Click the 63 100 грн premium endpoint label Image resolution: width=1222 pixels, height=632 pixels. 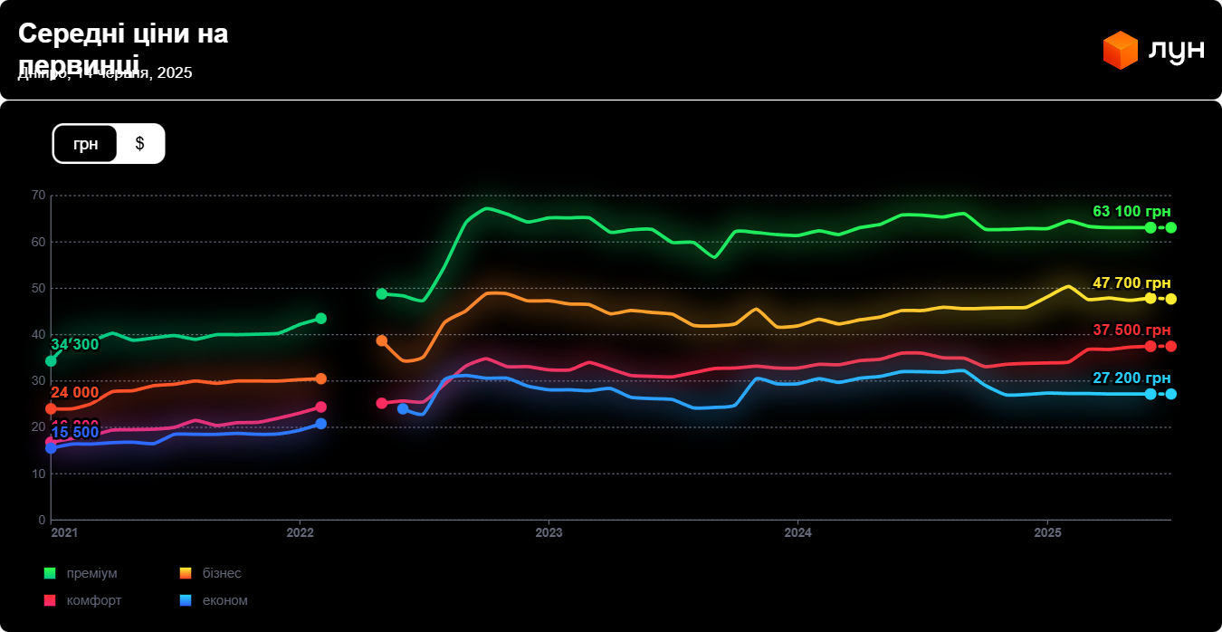(x=1131, y=212)
